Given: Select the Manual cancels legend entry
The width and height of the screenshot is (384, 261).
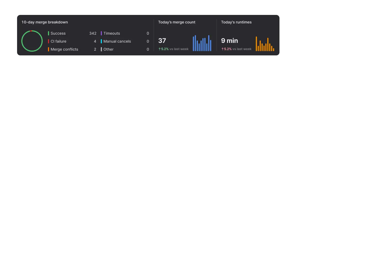Looking at the screenshot, I should click(117, 41).
